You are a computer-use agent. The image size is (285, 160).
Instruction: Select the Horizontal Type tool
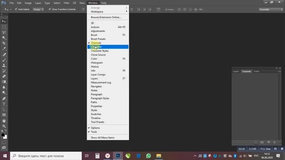pyautogui.click(x=4, y=104)
